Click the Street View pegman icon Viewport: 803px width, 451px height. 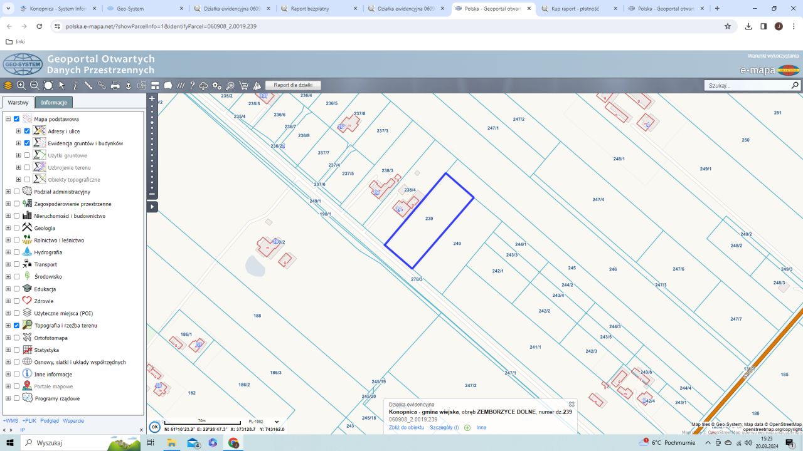click(x=129, y=85)
